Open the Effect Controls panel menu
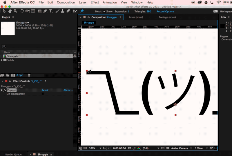Viewport: 232px width, 156px height. click(46, 81)
